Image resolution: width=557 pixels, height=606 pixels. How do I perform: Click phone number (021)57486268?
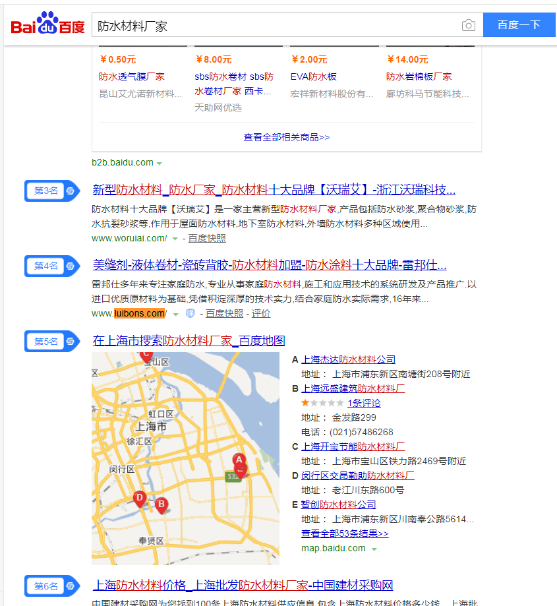[361, 432]
